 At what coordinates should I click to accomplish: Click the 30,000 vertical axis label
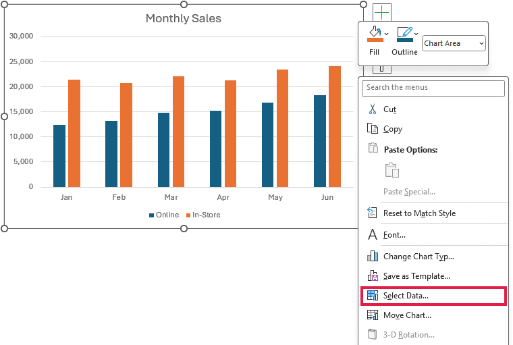pos(22,36)
